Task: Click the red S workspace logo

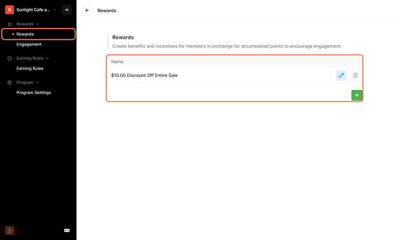Action: [10, 10]
